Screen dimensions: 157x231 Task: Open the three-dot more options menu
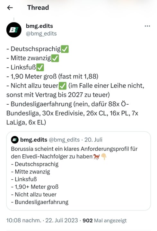pyautogui.click(x=147, y=26)
